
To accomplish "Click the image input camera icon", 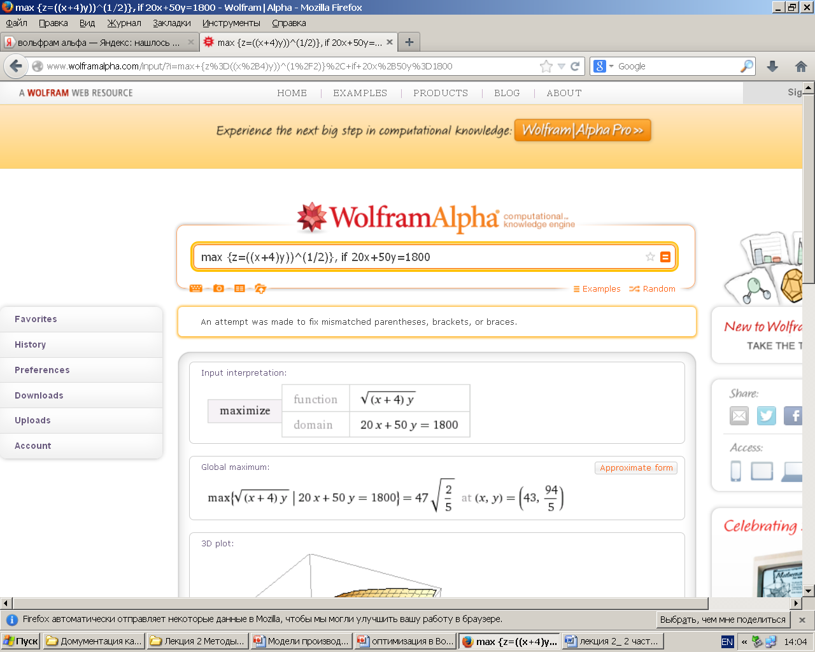I will point(218,288).
